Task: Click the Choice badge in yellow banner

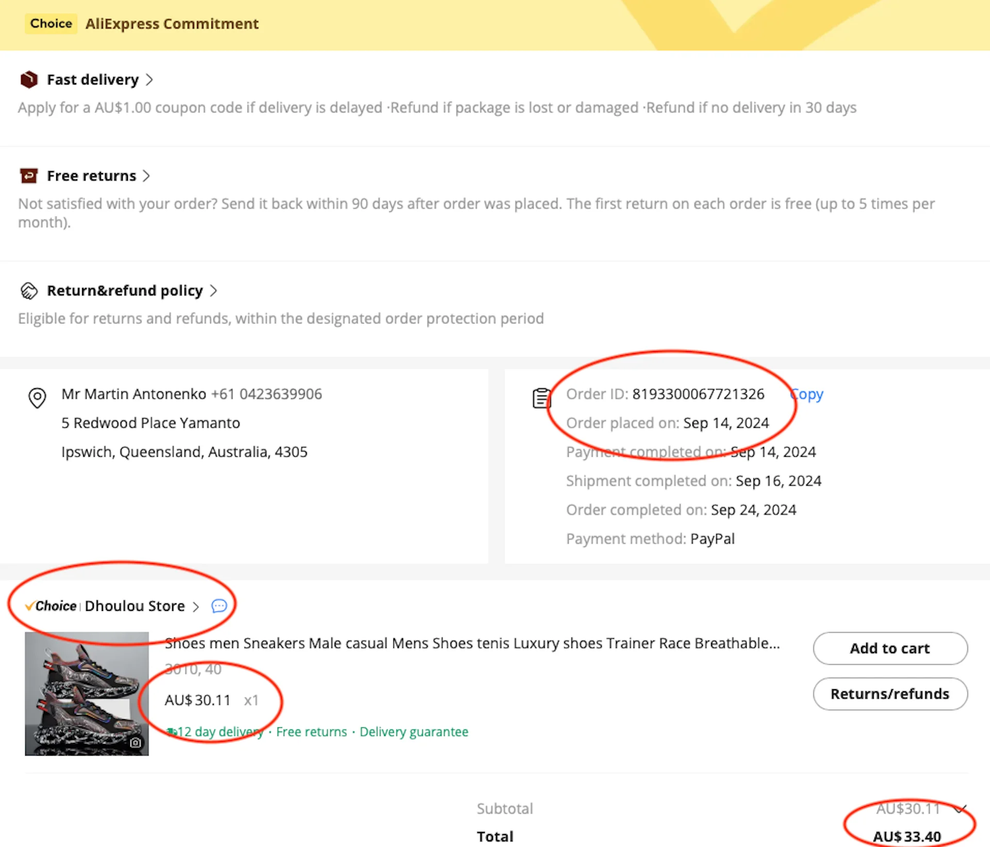Action: [51, 24]
